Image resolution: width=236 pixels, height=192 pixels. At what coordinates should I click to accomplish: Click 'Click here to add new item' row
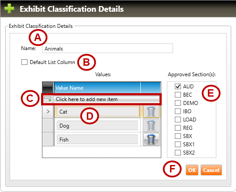101,99
